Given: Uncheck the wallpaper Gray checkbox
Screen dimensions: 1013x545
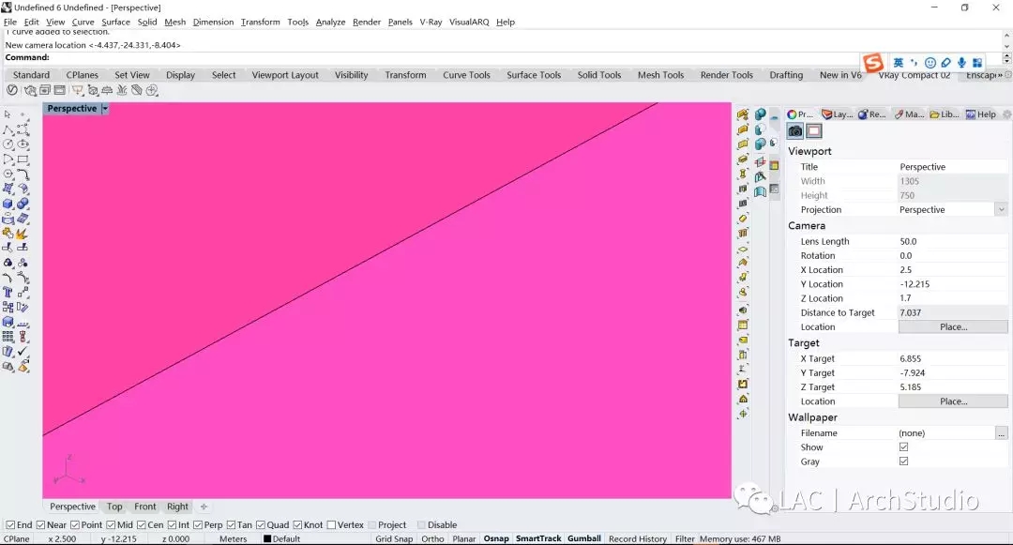Looking at the screenshot, I should pyautogui.click(x=903, y=462).
